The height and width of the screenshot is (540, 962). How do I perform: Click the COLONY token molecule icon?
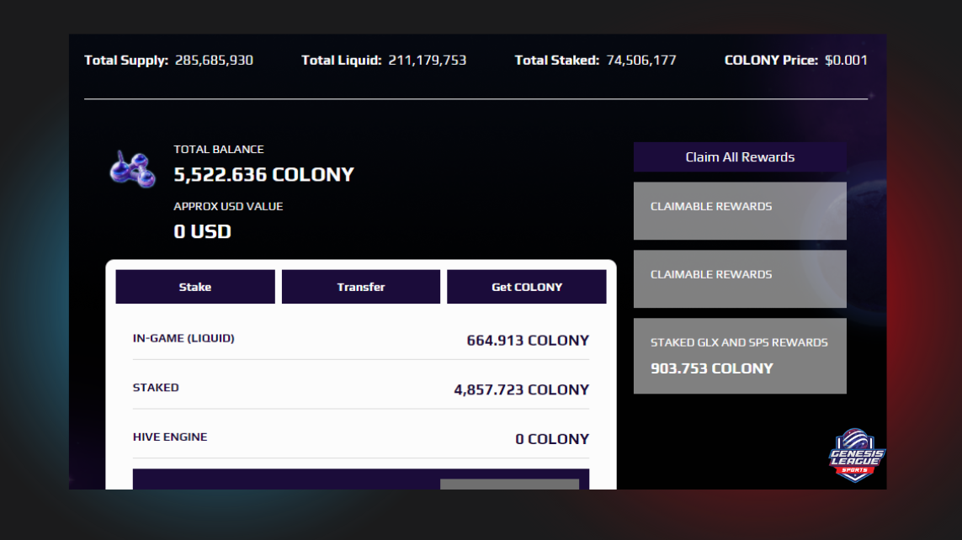(132, 168)
